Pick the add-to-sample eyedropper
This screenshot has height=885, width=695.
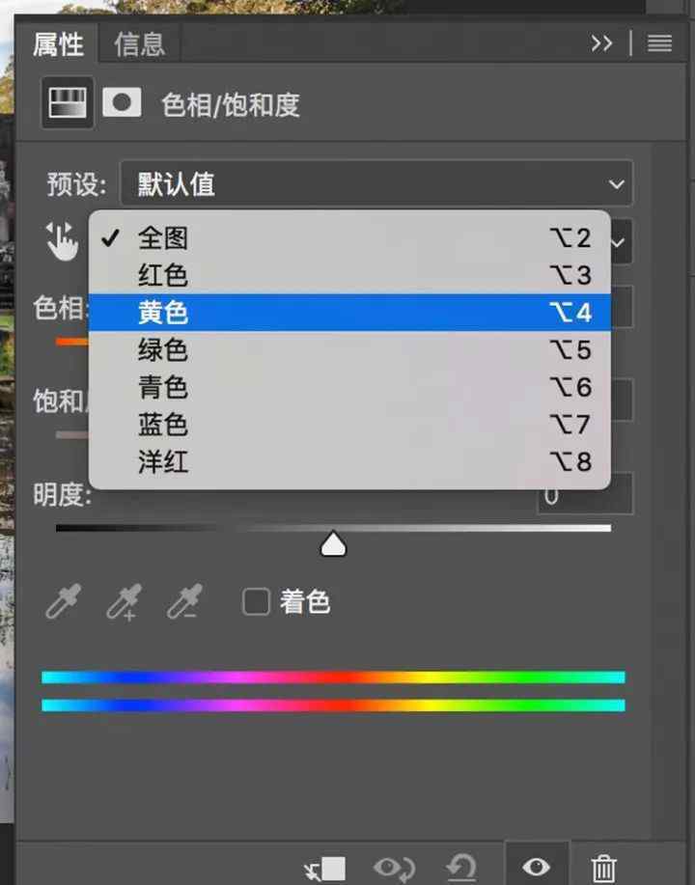tap(124, 602)
